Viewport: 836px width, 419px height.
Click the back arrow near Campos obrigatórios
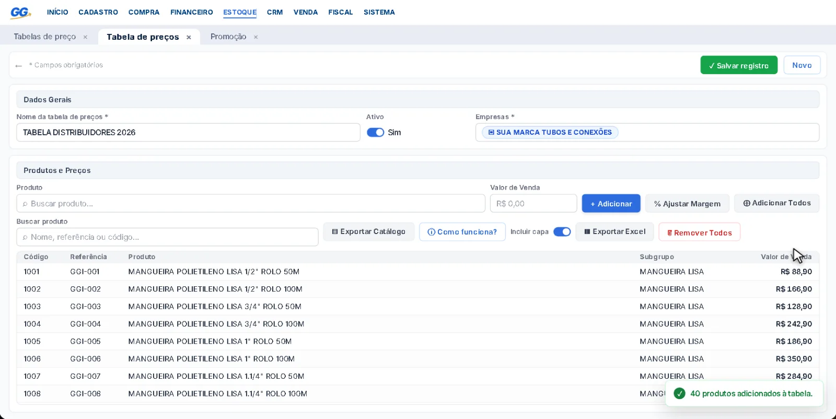coord(19,66)
